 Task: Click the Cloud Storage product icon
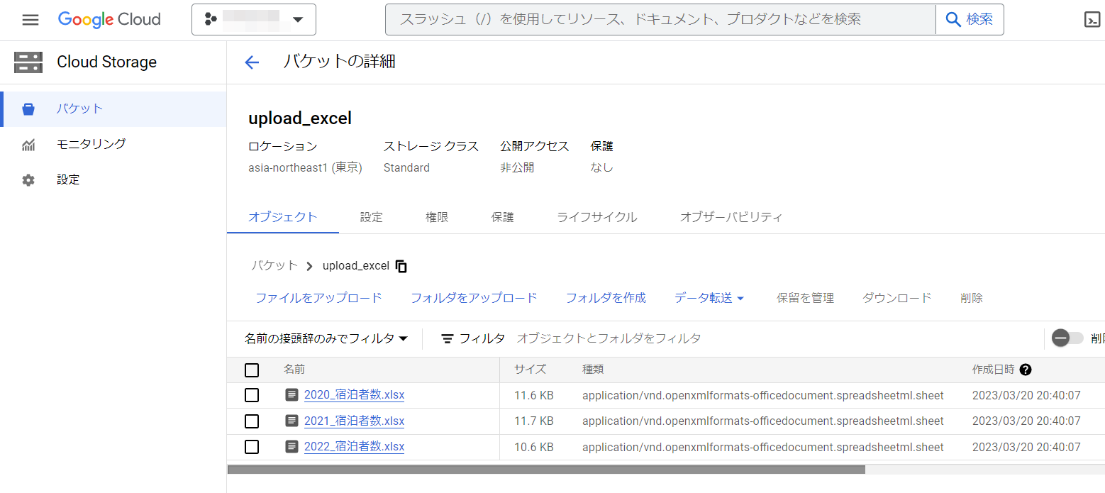(x=28, y=62)
